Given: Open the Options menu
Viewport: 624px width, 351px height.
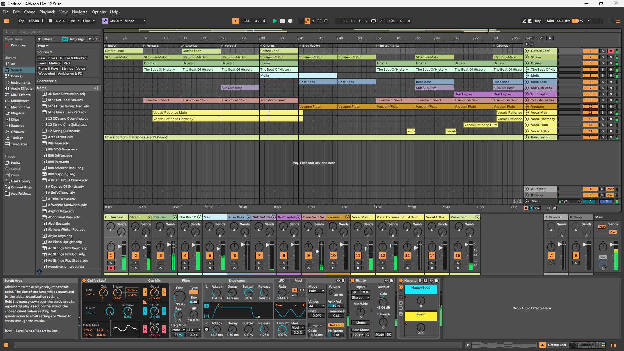Looking at the screenshot, I should (x=98, y=12).
